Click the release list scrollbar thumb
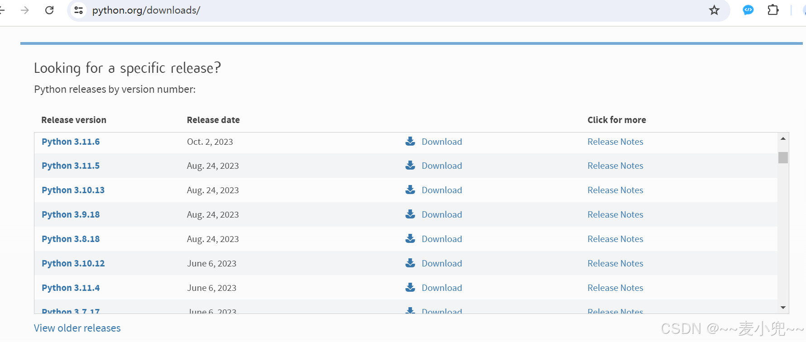This screenshot has height=342, width=806. coord(783,157)
